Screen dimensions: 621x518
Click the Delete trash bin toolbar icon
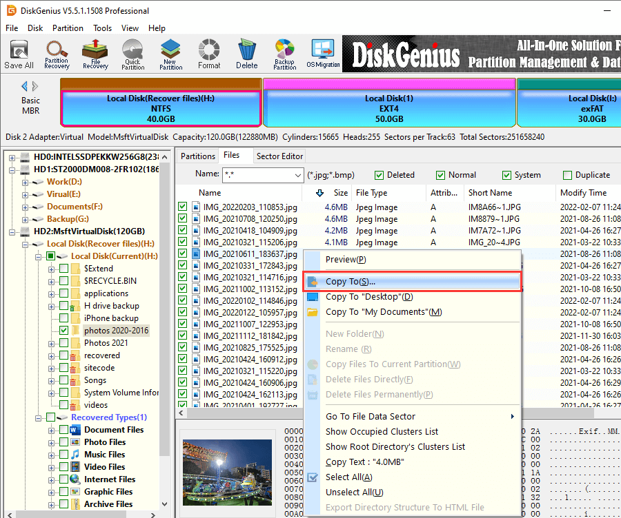tap(247, 54)
